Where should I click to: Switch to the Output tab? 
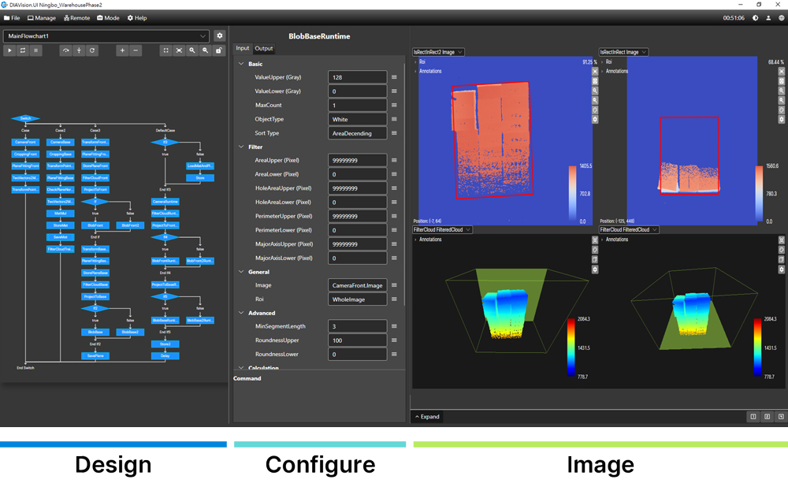click(263, 48)
